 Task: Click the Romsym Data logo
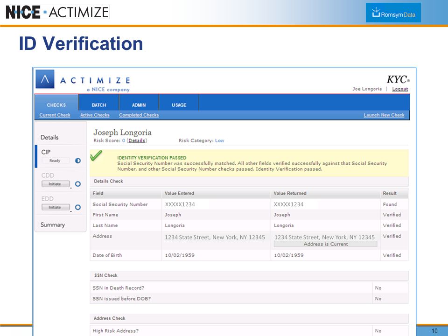[x=393, y=13]
